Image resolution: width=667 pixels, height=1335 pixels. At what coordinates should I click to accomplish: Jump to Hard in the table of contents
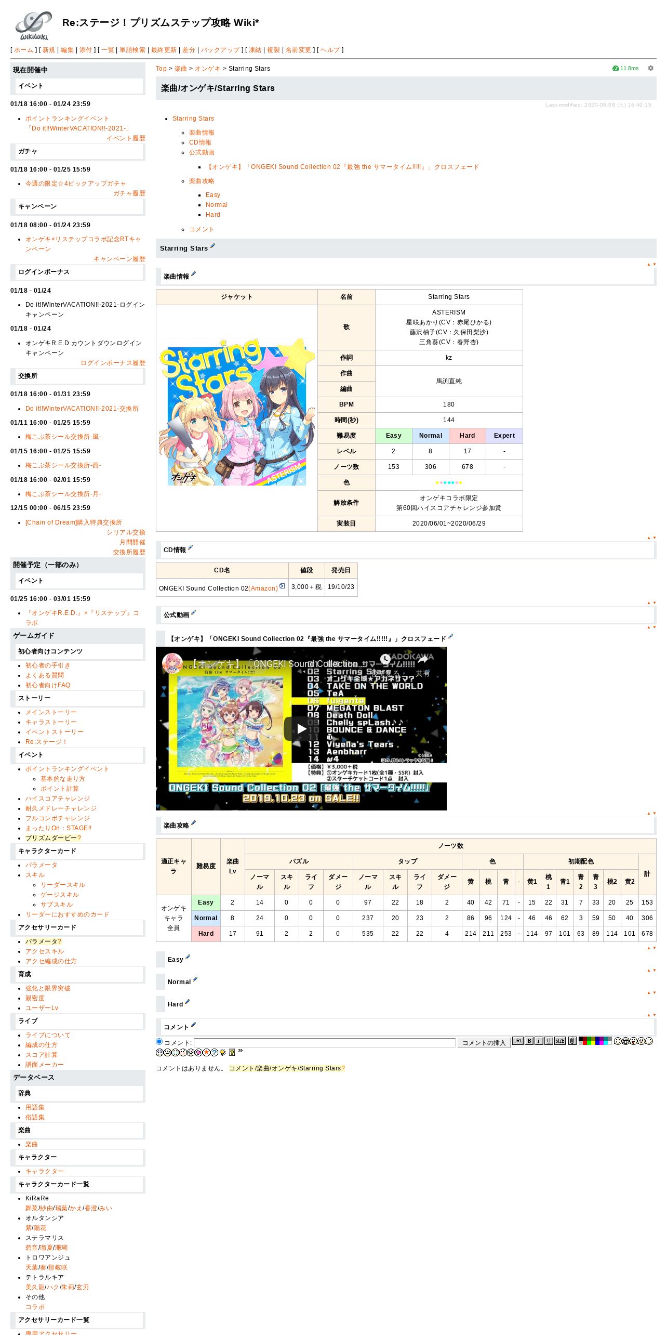coord(213,215)
